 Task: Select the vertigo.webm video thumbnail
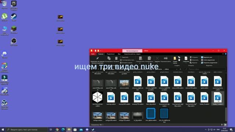point(97,116)
